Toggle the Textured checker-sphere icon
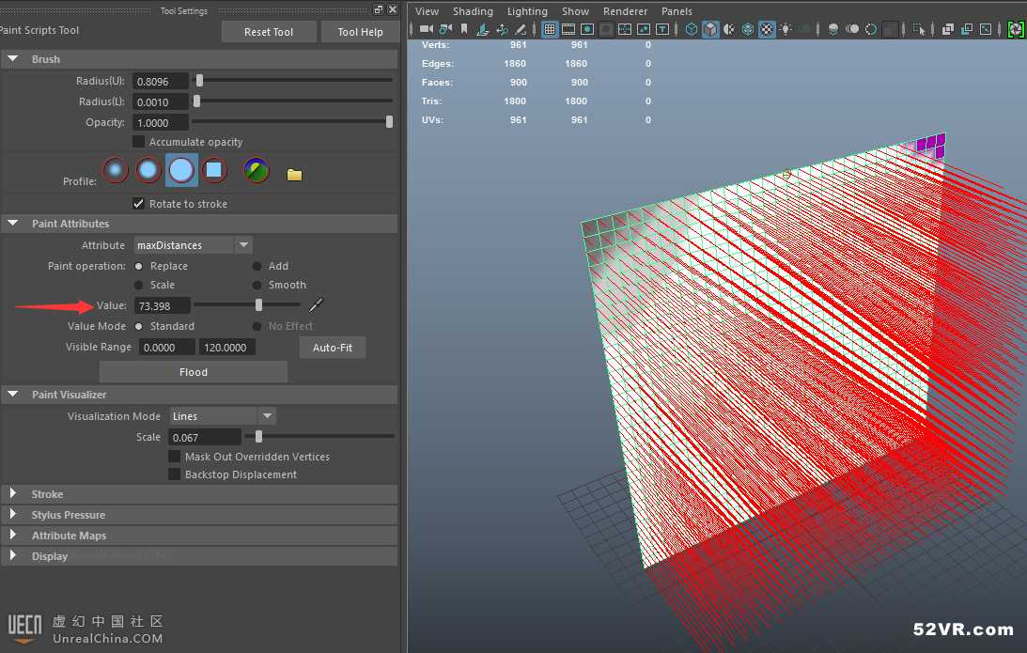 (767, 29)
